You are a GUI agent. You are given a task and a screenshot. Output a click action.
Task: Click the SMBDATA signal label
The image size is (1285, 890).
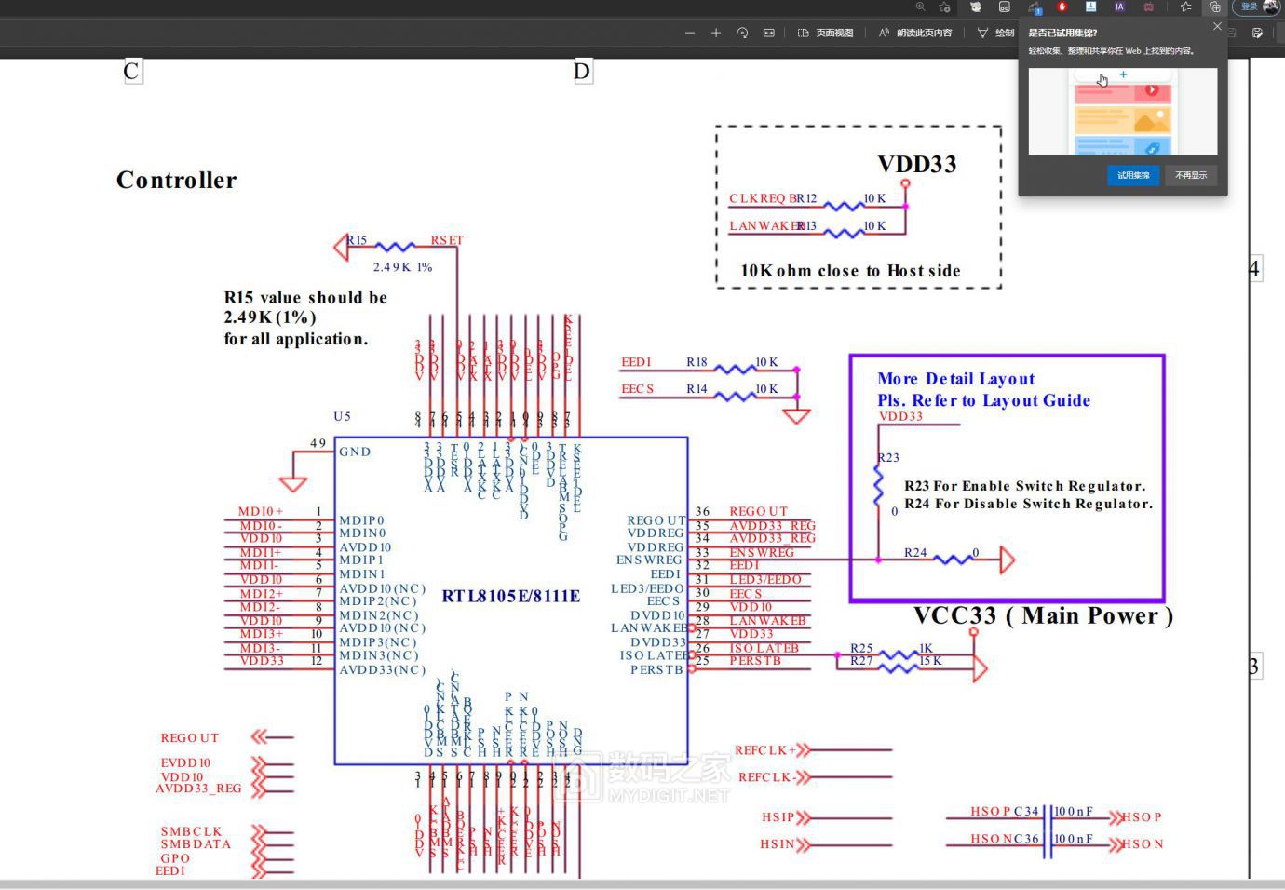coord(196,844)
